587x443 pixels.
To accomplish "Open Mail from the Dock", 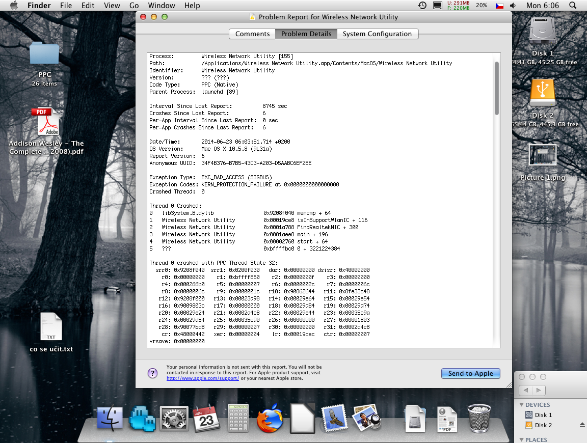I will point(334,419).
